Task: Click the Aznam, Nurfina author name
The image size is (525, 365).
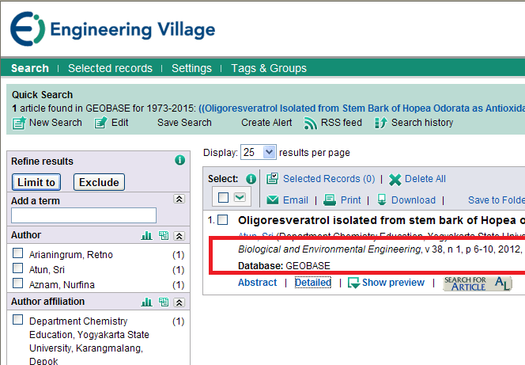Action: [62, 284]
